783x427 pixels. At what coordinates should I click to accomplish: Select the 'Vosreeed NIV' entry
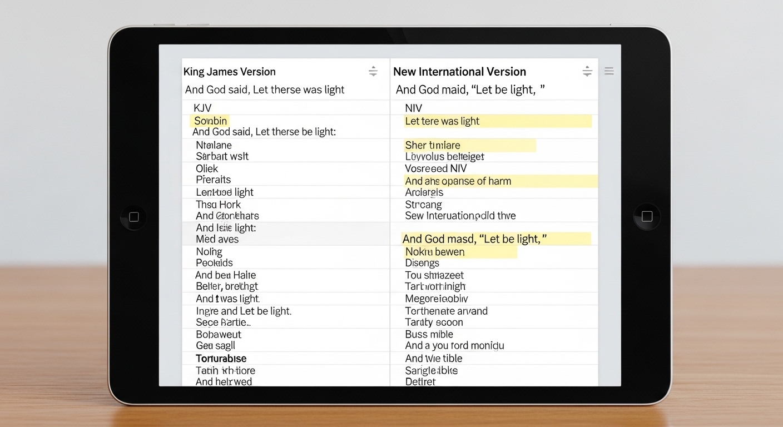(436, 168)
